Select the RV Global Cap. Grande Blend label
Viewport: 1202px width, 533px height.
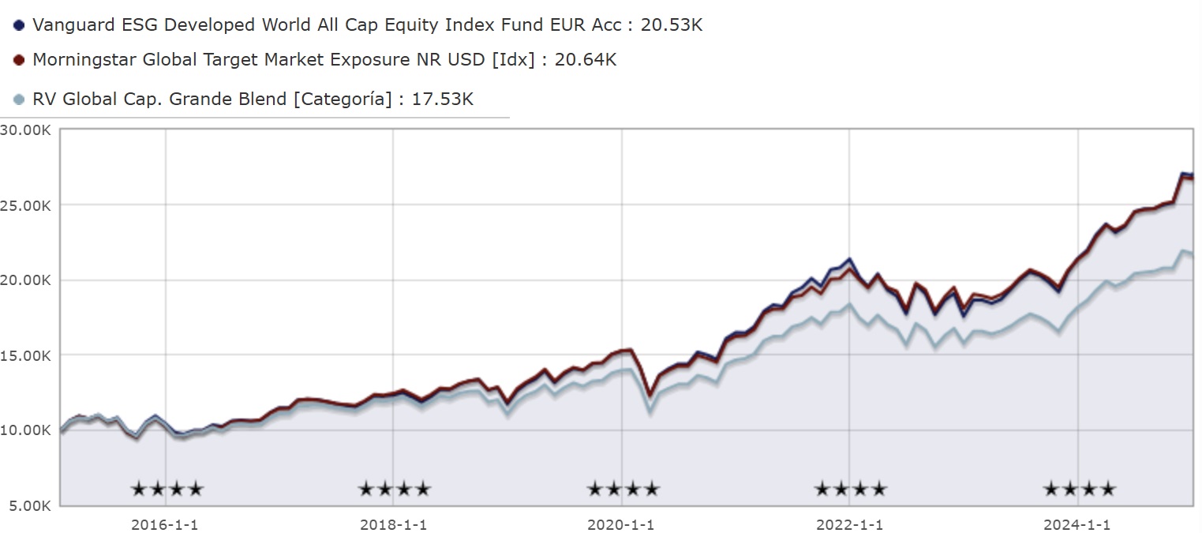tap(253, 99)
